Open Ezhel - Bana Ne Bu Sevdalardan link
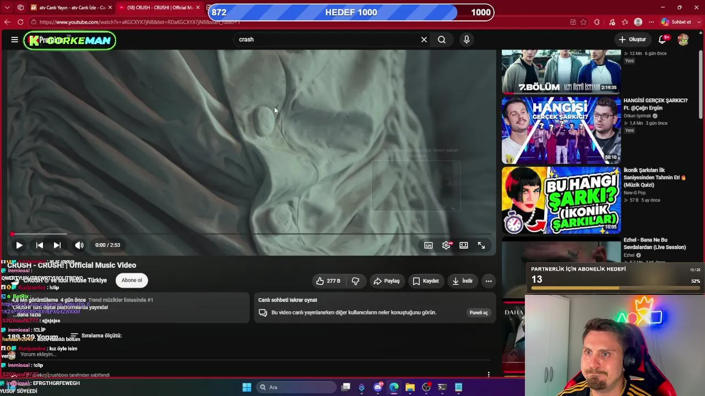This screenshot has width=705, height=396. click(x=655, y=244)
